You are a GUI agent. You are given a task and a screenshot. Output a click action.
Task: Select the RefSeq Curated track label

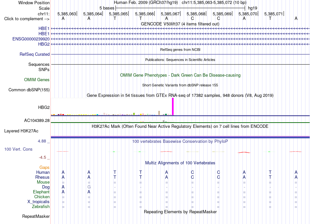coord(34,54)
